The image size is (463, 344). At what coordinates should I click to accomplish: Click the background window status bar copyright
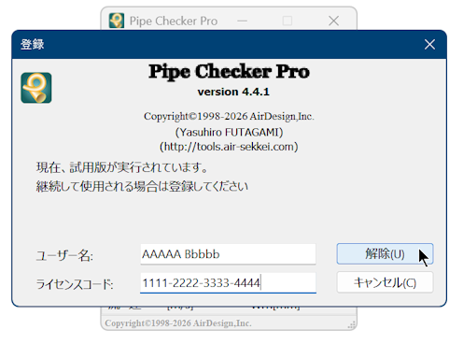[178, 323]
